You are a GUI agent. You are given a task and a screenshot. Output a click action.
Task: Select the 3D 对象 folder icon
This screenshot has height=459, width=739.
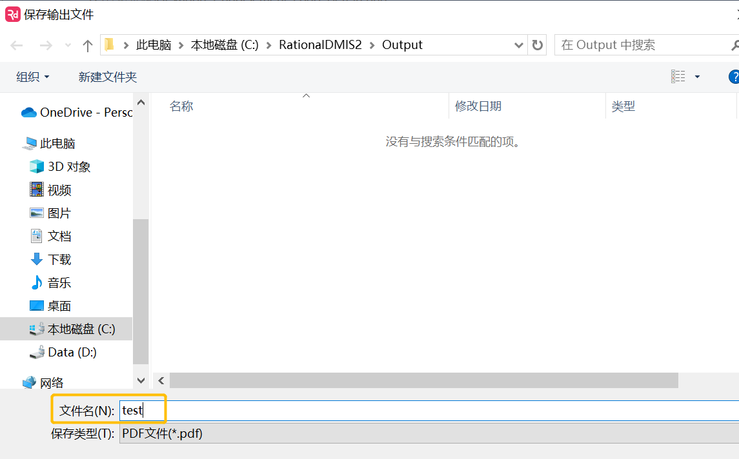point(37,166)
